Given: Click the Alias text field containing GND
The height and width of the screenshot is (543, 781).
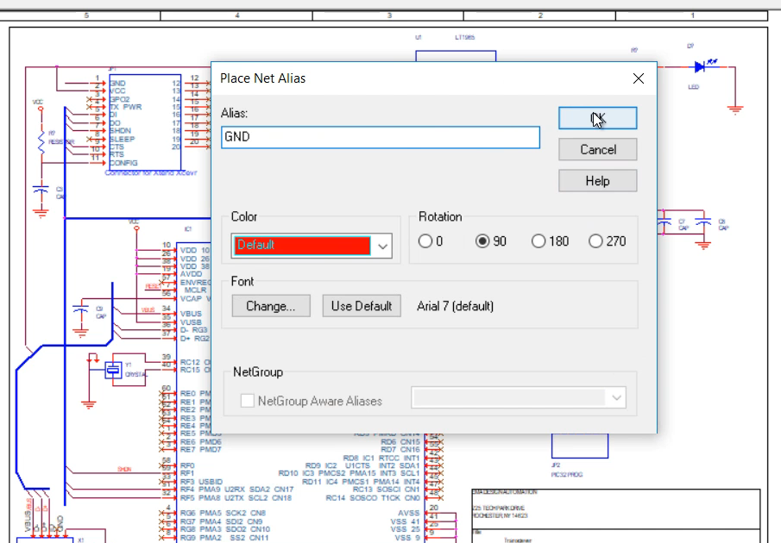Looking at the screenshot, I should pyautogui.click(x=380, y=137).
